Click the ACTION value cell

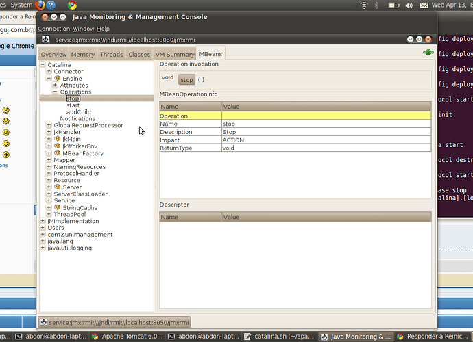[x=326, y=140]
